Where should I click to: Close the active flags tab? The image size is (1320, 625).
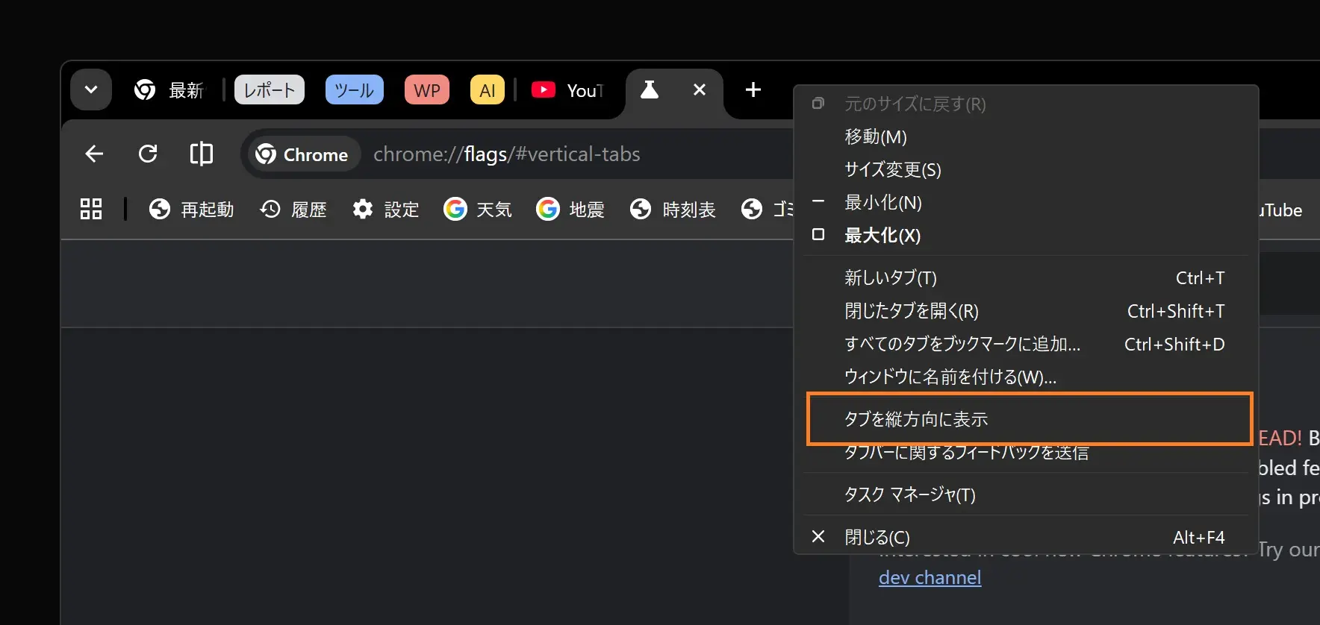700,90
